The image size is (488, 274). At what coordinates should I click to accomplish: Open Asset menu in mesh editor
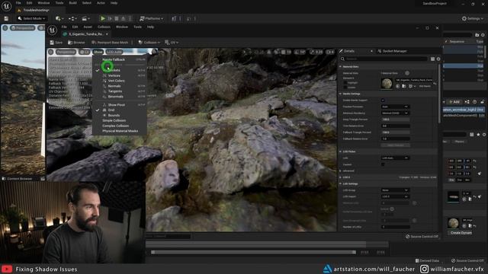[88, 27]
